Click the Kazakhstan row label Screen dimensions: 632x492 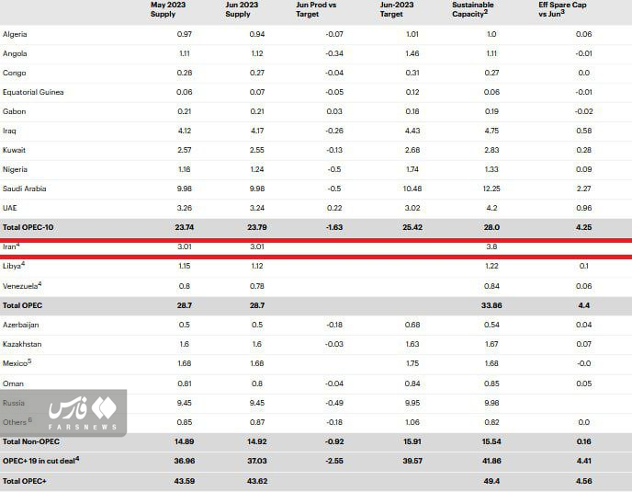[x=22, y=344]
